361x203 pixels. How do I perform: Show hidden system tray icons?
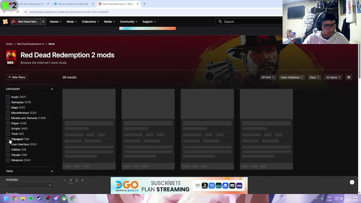[x=316, y=199]
